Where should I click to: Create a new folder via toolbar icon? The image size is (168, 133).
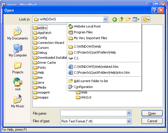point(128,19)
